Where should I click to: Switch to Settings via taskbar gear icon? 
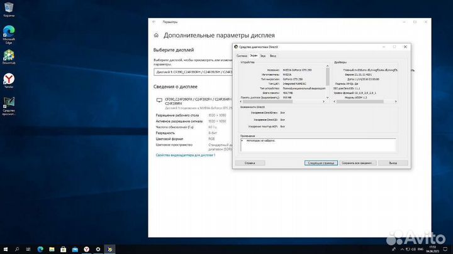(x=98, y=249)
